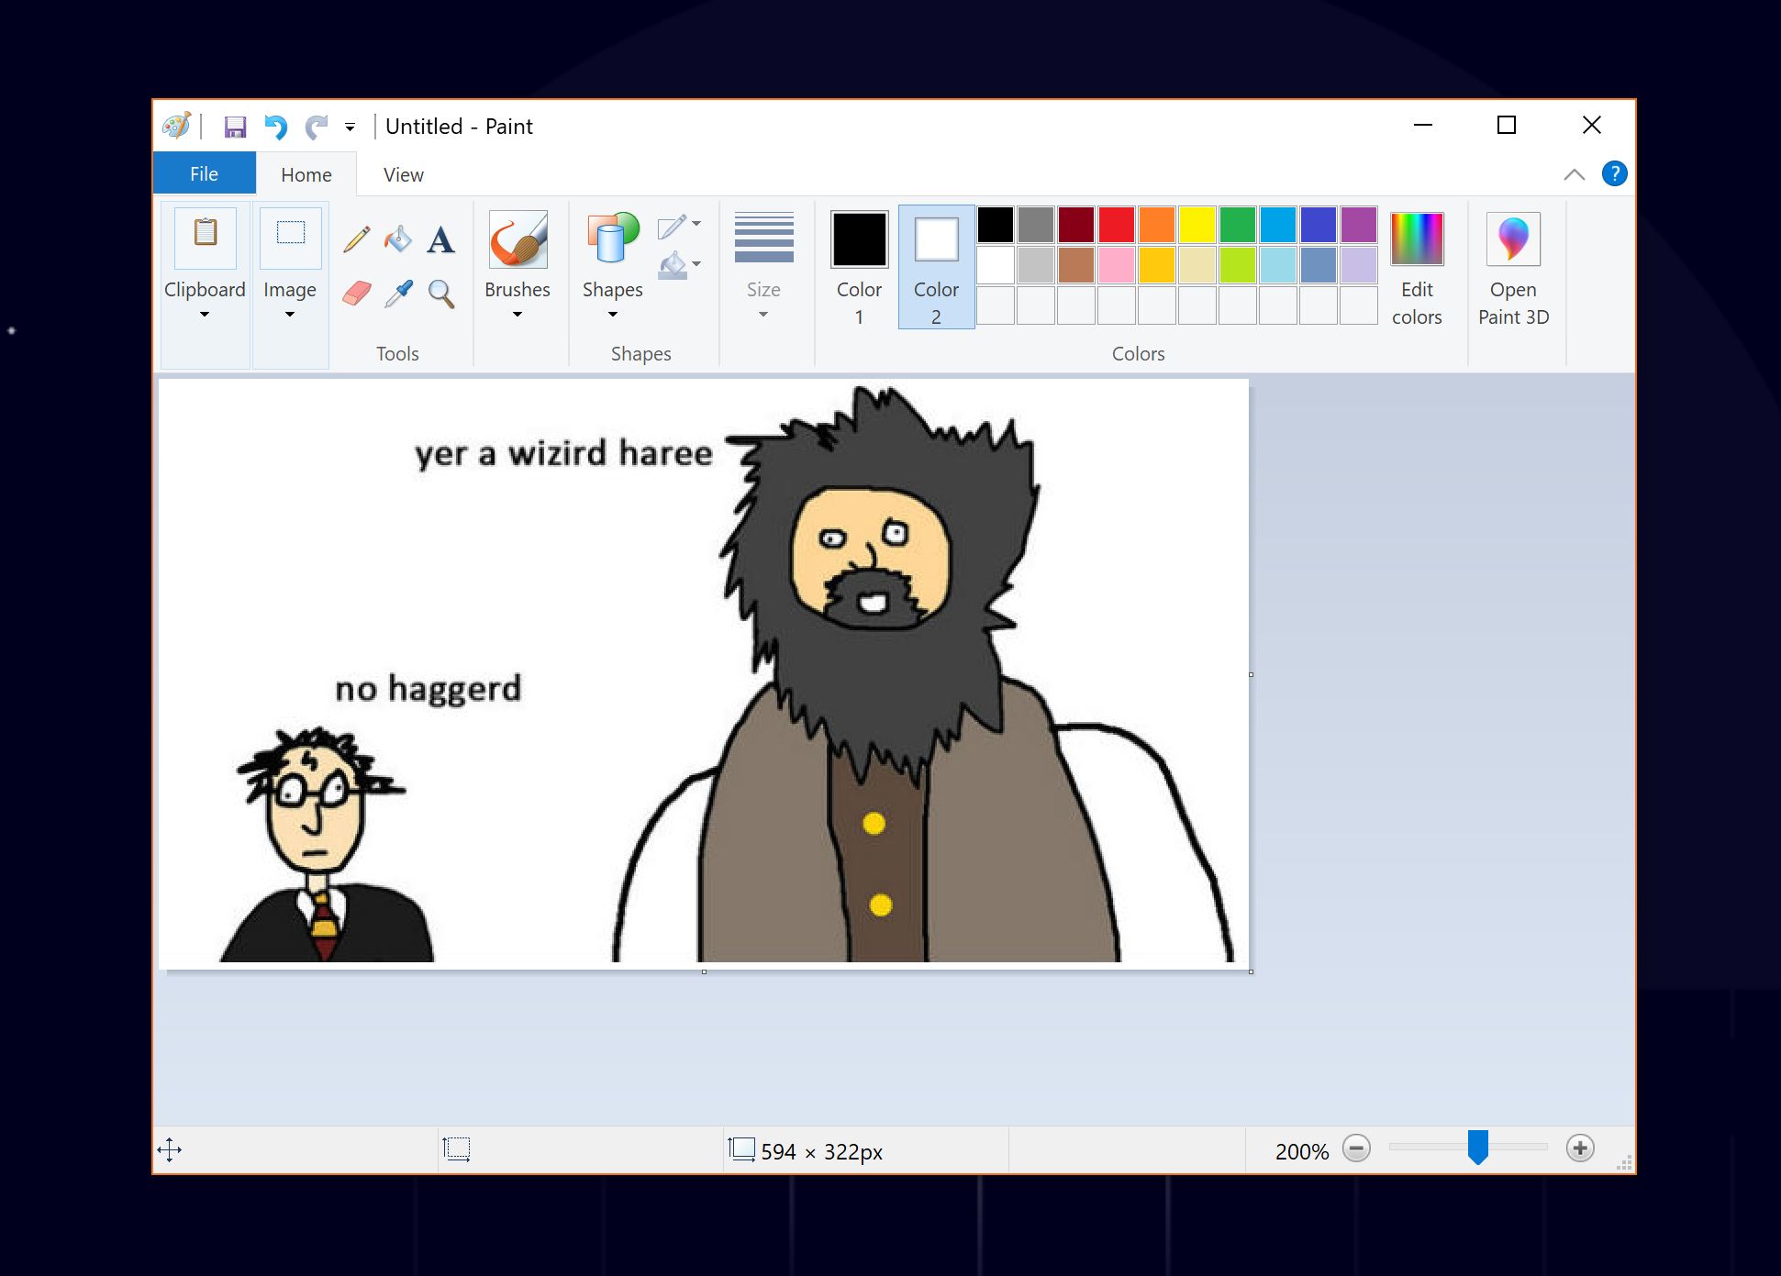This screenshot has height=1276, width=1781.
Task: Click the Home ribbon tab
Action: pyautogui.click(x=306, y=174)
